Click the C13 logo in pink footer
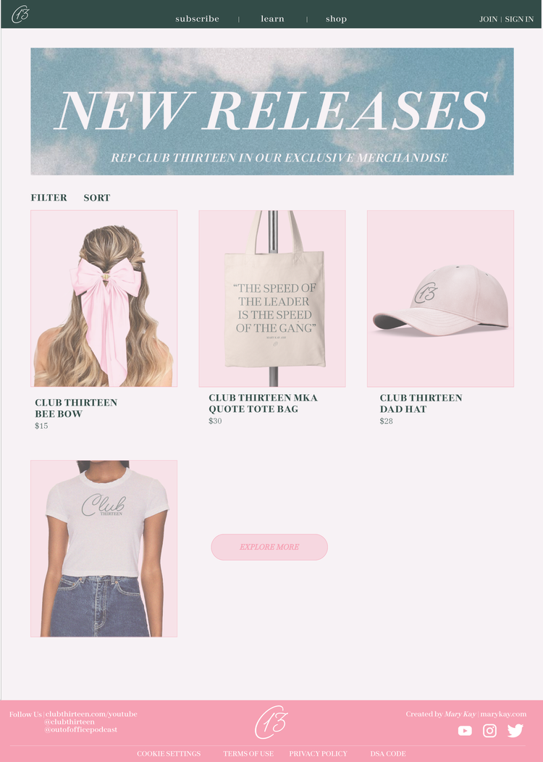Viewport: 543px width, 762px height. pyautogui.click(x=271, y=722)
